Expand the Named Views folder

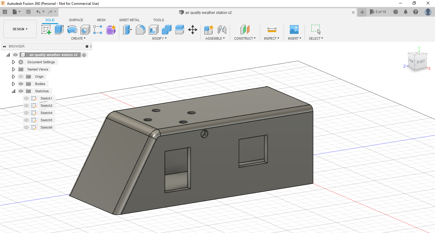[13, 69]
